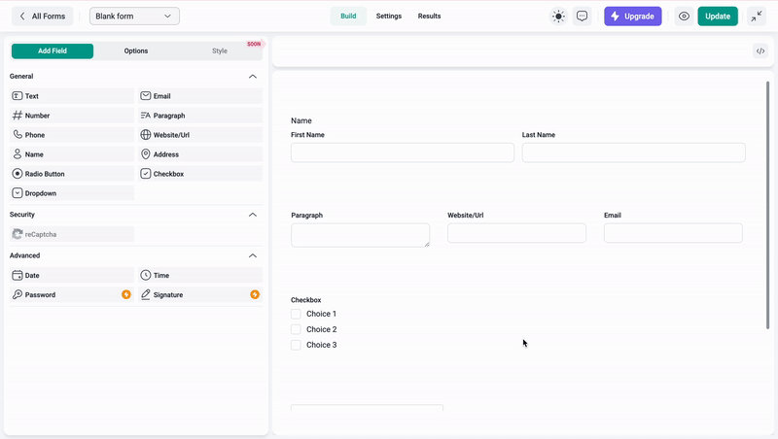Select the Name field group label
Screen dimensions: 778x439
tap(301, 120)
